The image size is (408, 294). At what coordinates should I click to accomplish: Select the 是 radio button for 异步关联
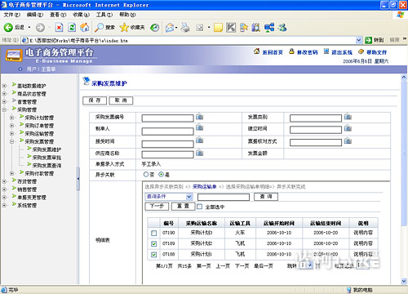(161, 174)
